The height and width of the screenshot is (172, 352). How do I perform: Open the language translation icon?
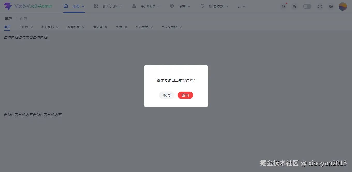tap(294, 6)
